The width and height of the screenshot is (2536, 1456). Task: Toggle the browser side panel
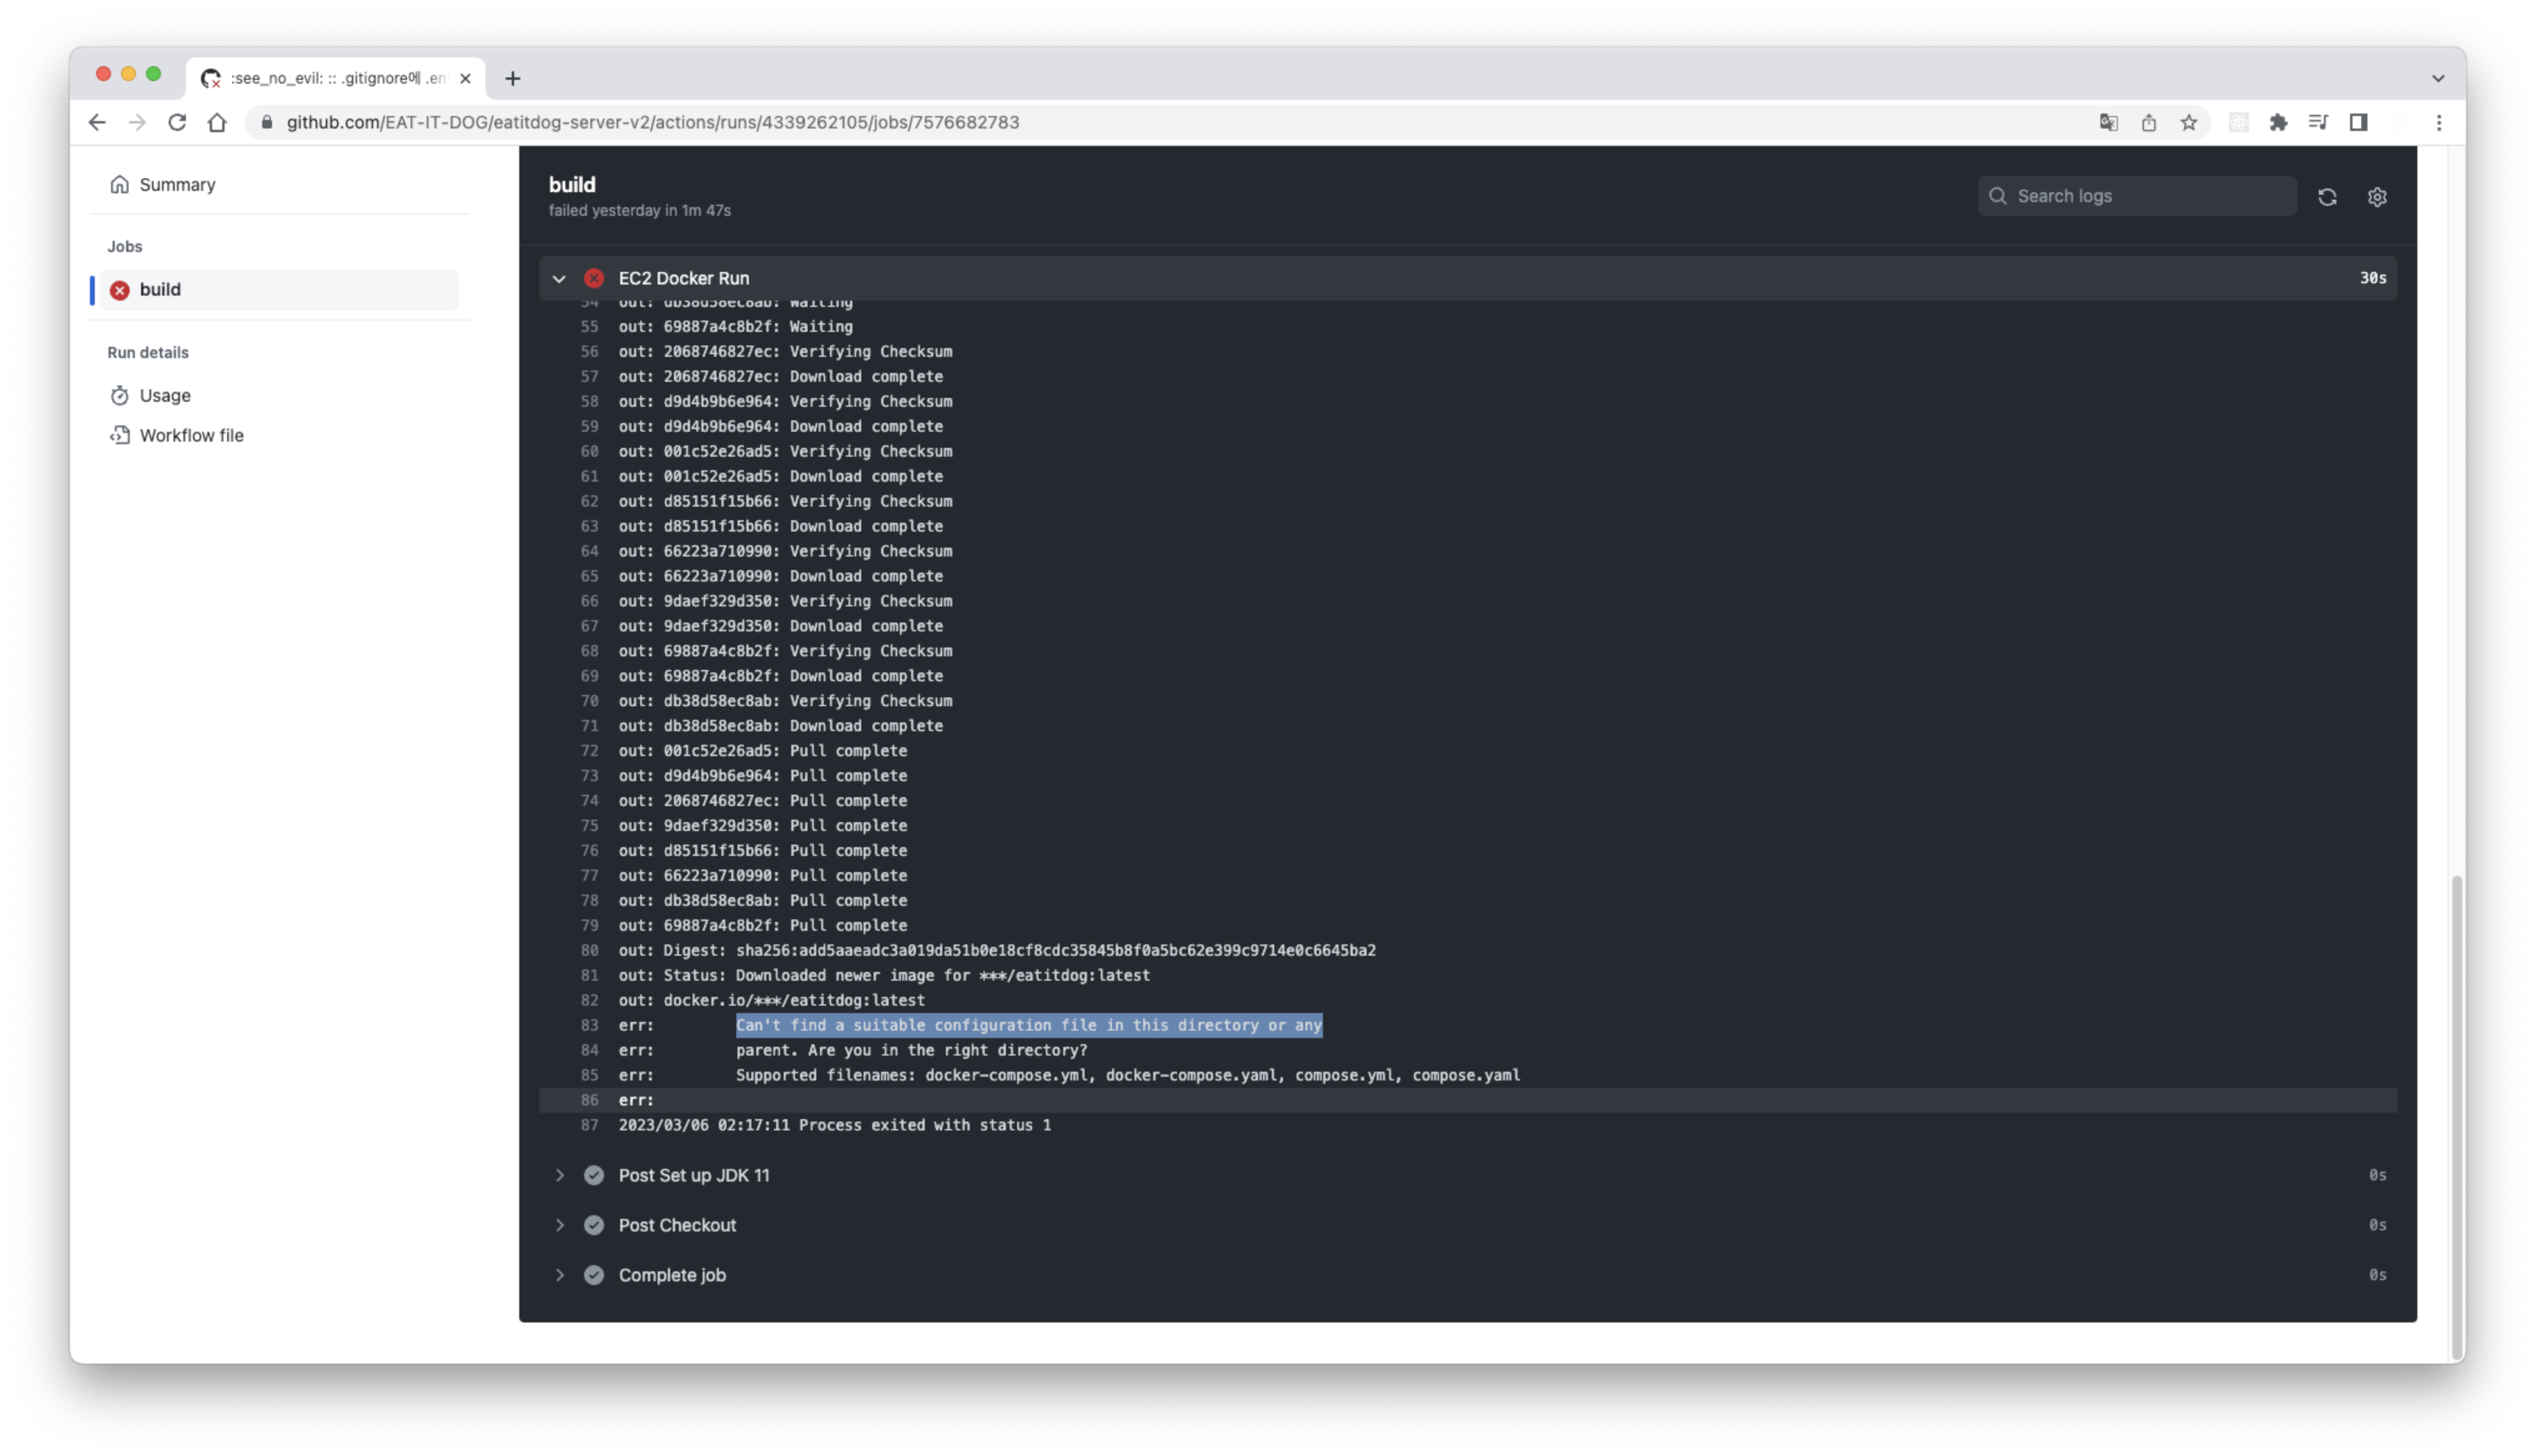tap(2358, 122)
